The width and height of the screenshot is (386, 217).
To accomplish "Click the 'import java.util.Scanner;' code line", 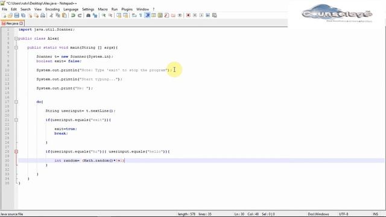I will coord(46,30).
